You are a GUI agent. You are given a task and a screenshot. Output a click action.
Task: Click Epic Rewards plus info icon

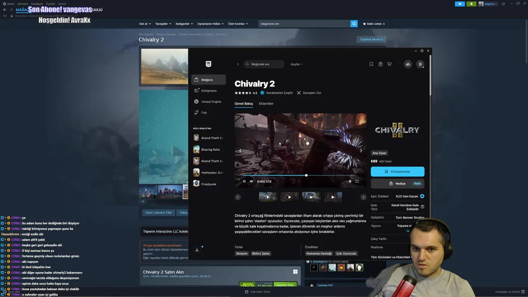click(x=422, y=196)
